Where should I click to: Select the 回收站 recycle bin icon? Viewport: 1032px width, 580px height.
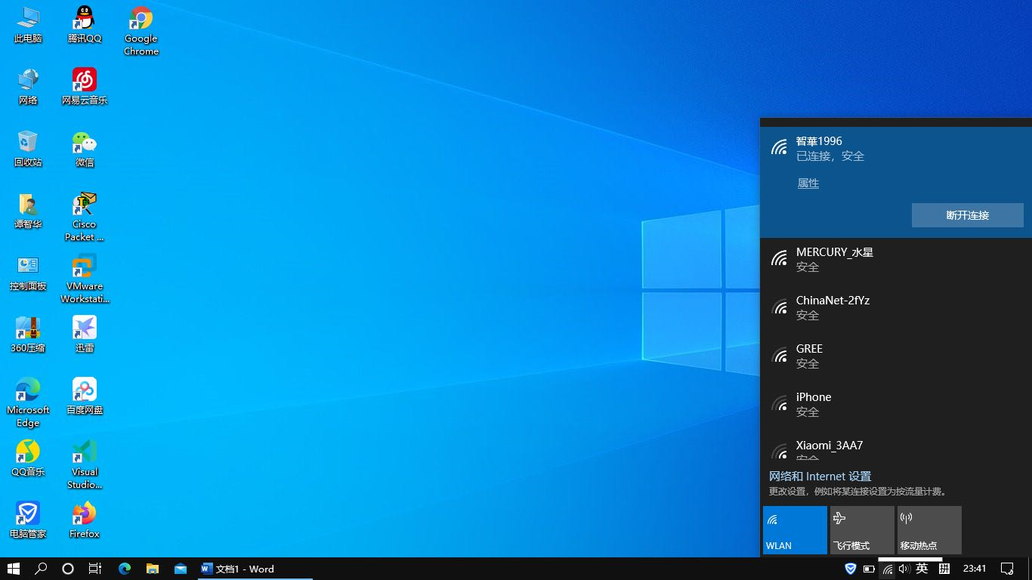[28, 148]
